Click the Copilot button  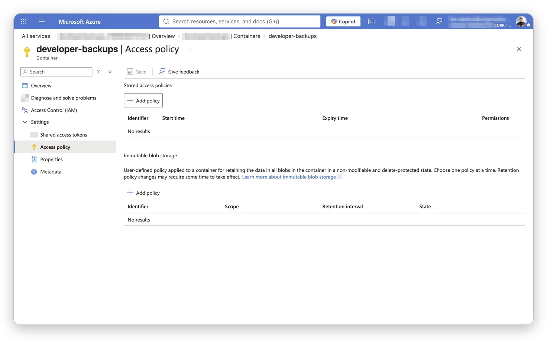point(343,22)
